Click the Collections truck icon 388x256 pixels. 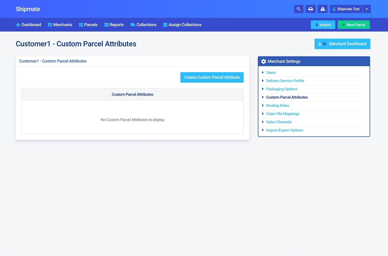click(133, 25)
